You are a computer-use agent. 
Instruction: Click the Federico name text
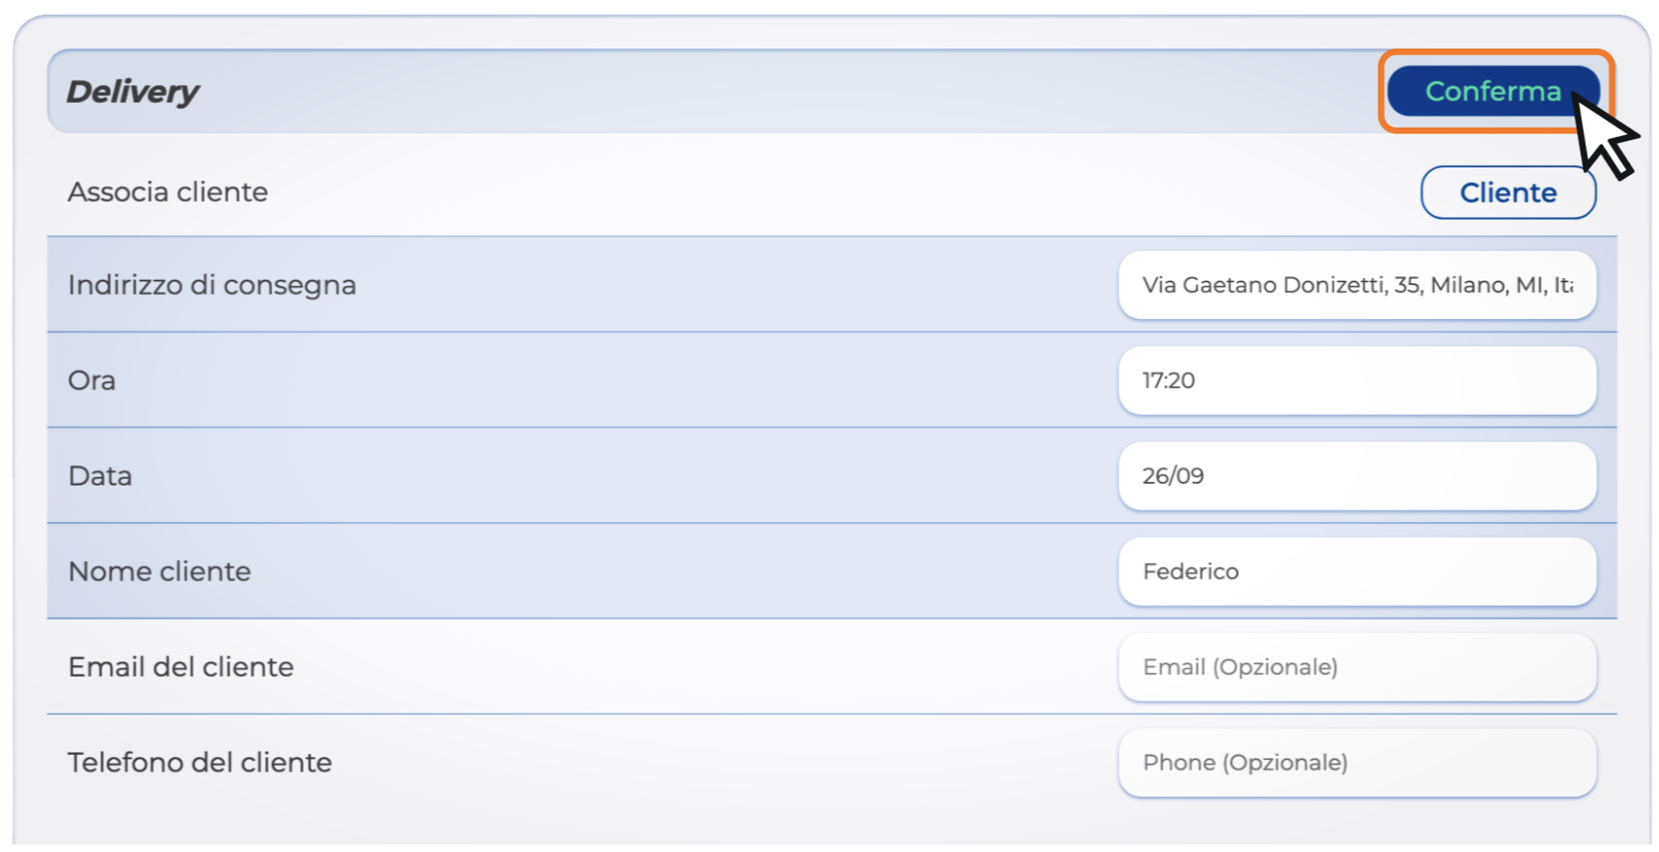click(x=1190, y=571)
